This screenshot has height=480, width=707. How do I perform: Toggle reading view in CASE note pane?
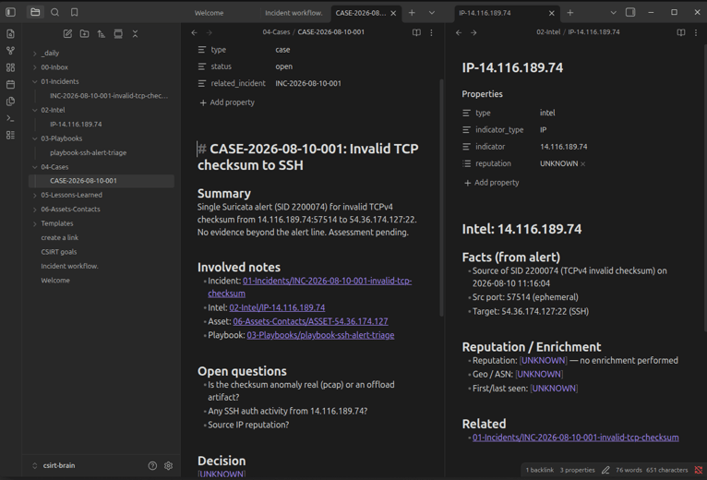point(416,32)
